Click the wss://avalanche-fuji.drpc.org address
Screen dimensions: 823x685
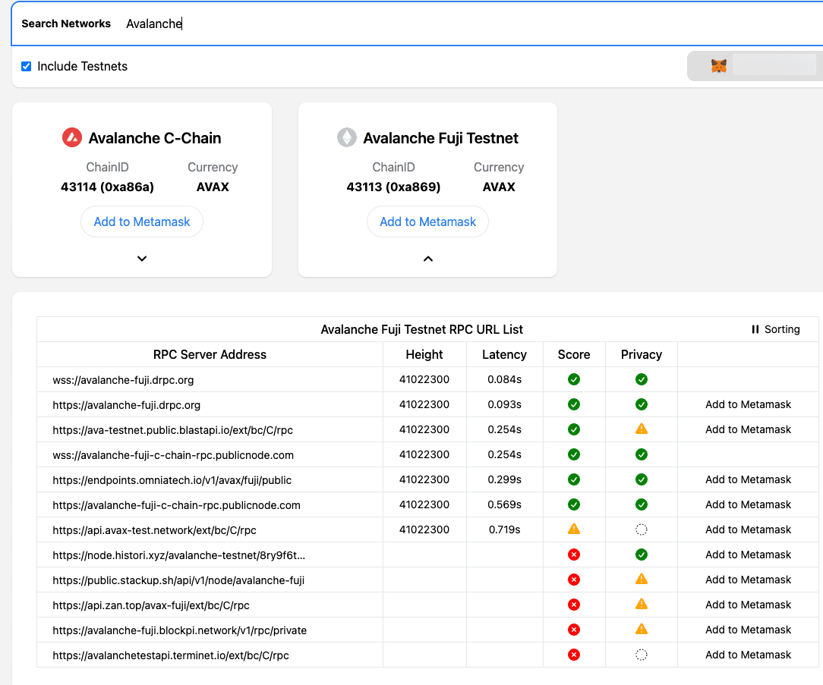(123, 380)
